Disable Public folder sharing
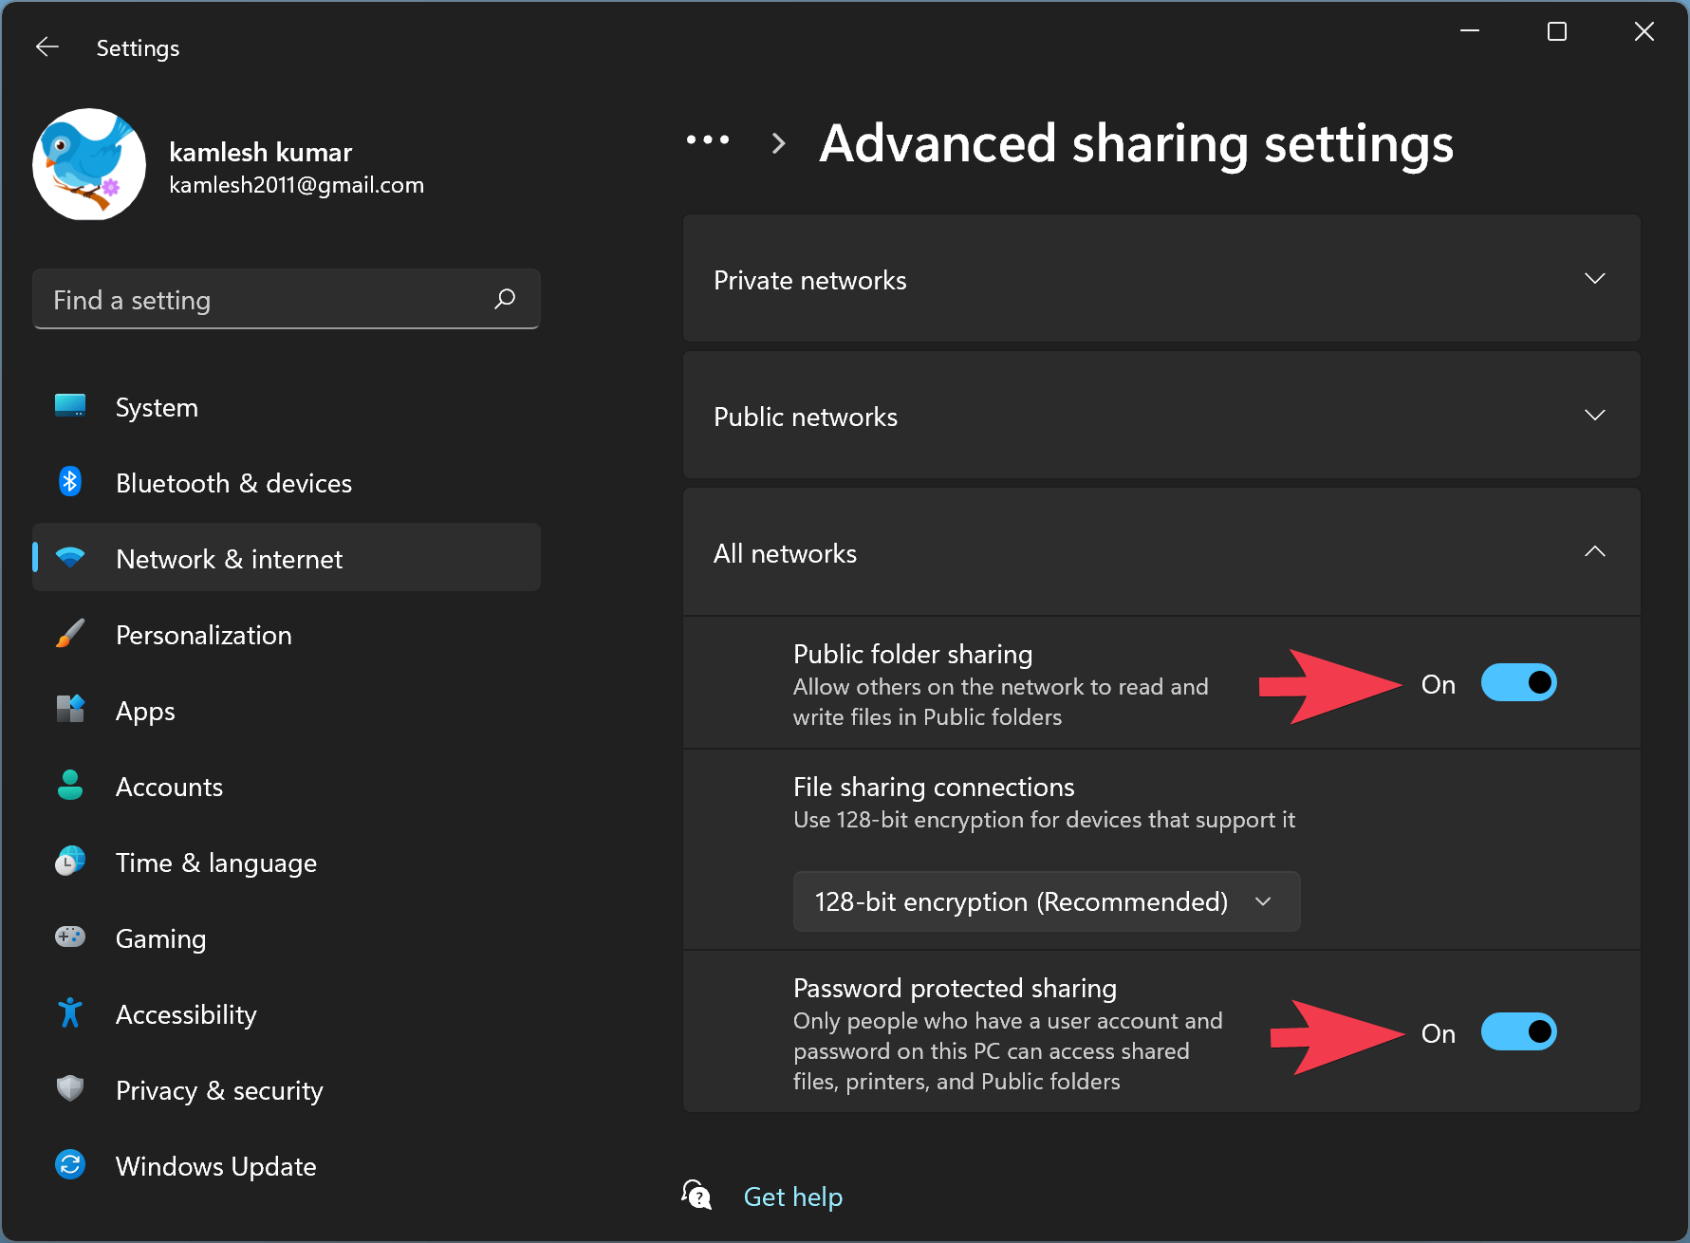 coord(1517,682)
